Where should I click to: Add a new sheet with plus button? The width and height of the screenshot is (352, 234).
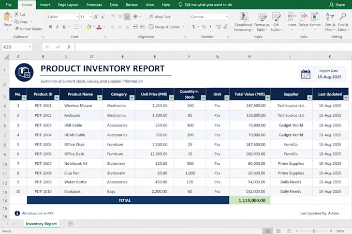[x=70, y=224]
